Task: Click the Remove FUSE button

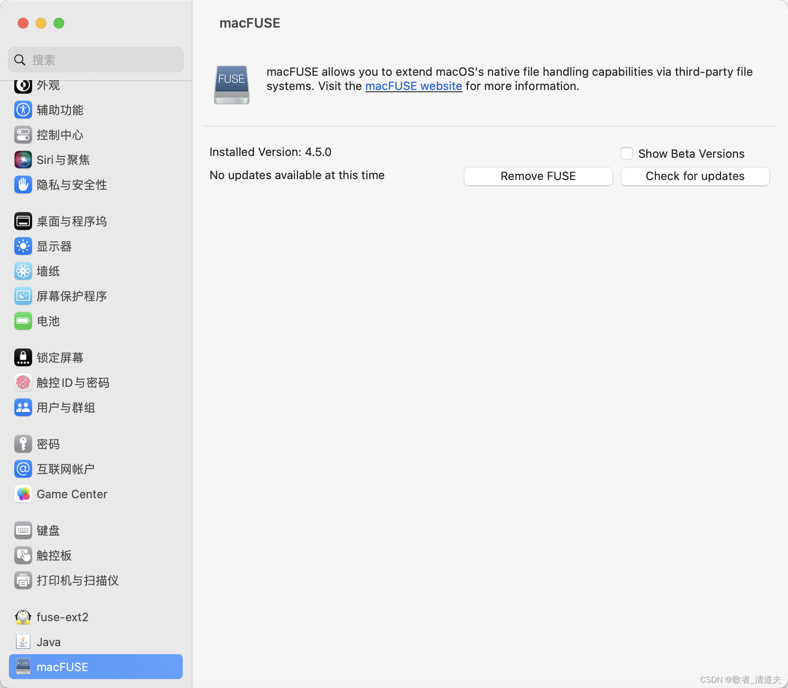Action: pos(538,176)
